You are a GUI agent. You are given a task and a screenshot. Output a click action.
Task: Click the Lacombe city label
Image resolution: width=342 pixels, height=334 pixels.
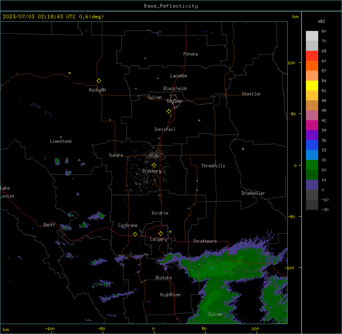point(179,76)
